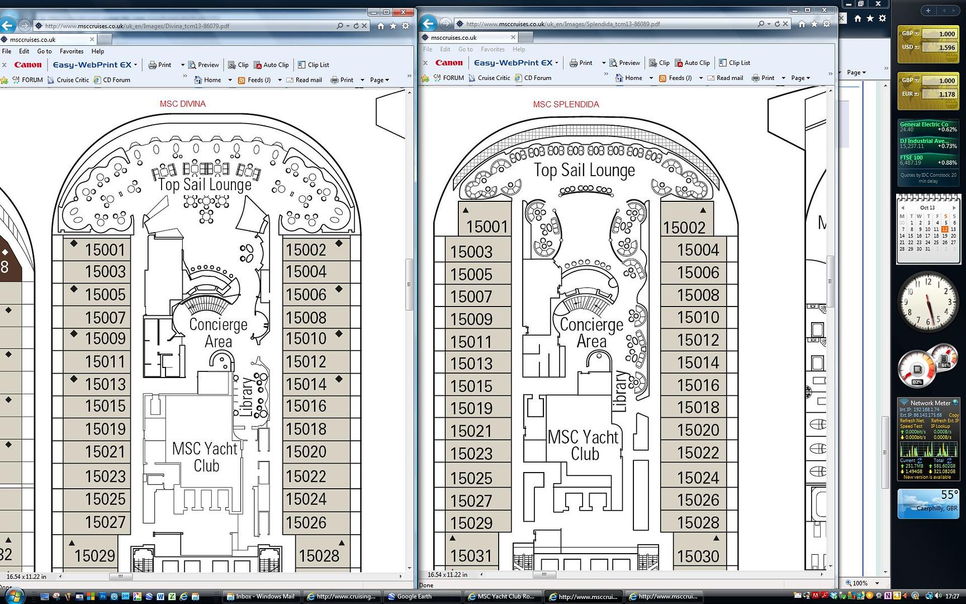
Task: Open Home icon in Divina window
Action: tap(381, 26)
